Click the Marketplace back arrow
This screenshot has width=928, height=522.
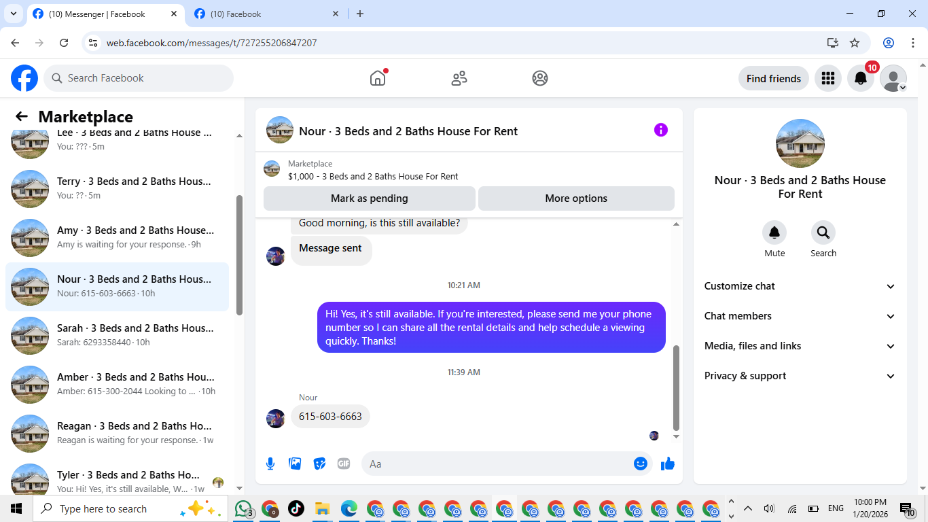click(22, 116)
